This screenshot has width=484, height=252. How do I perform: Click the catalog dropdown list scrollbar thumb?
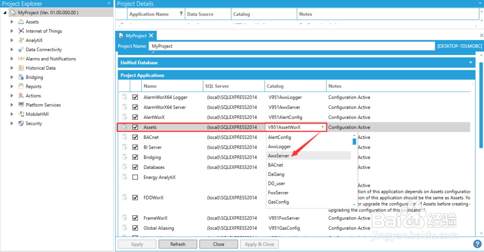click(x=354, y=141)
